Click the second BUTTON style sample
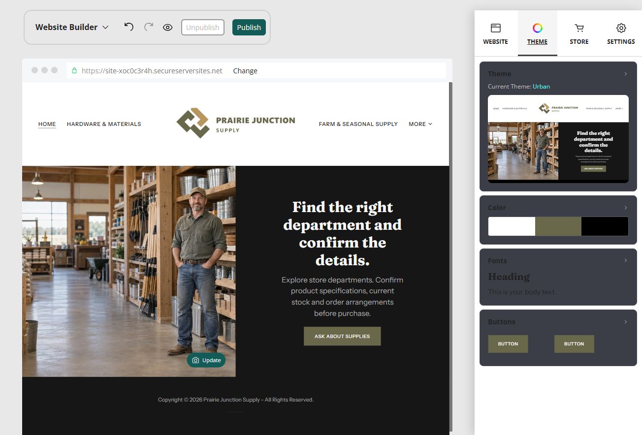The width and height of the screenshot is (642, 435). (574, 344)
